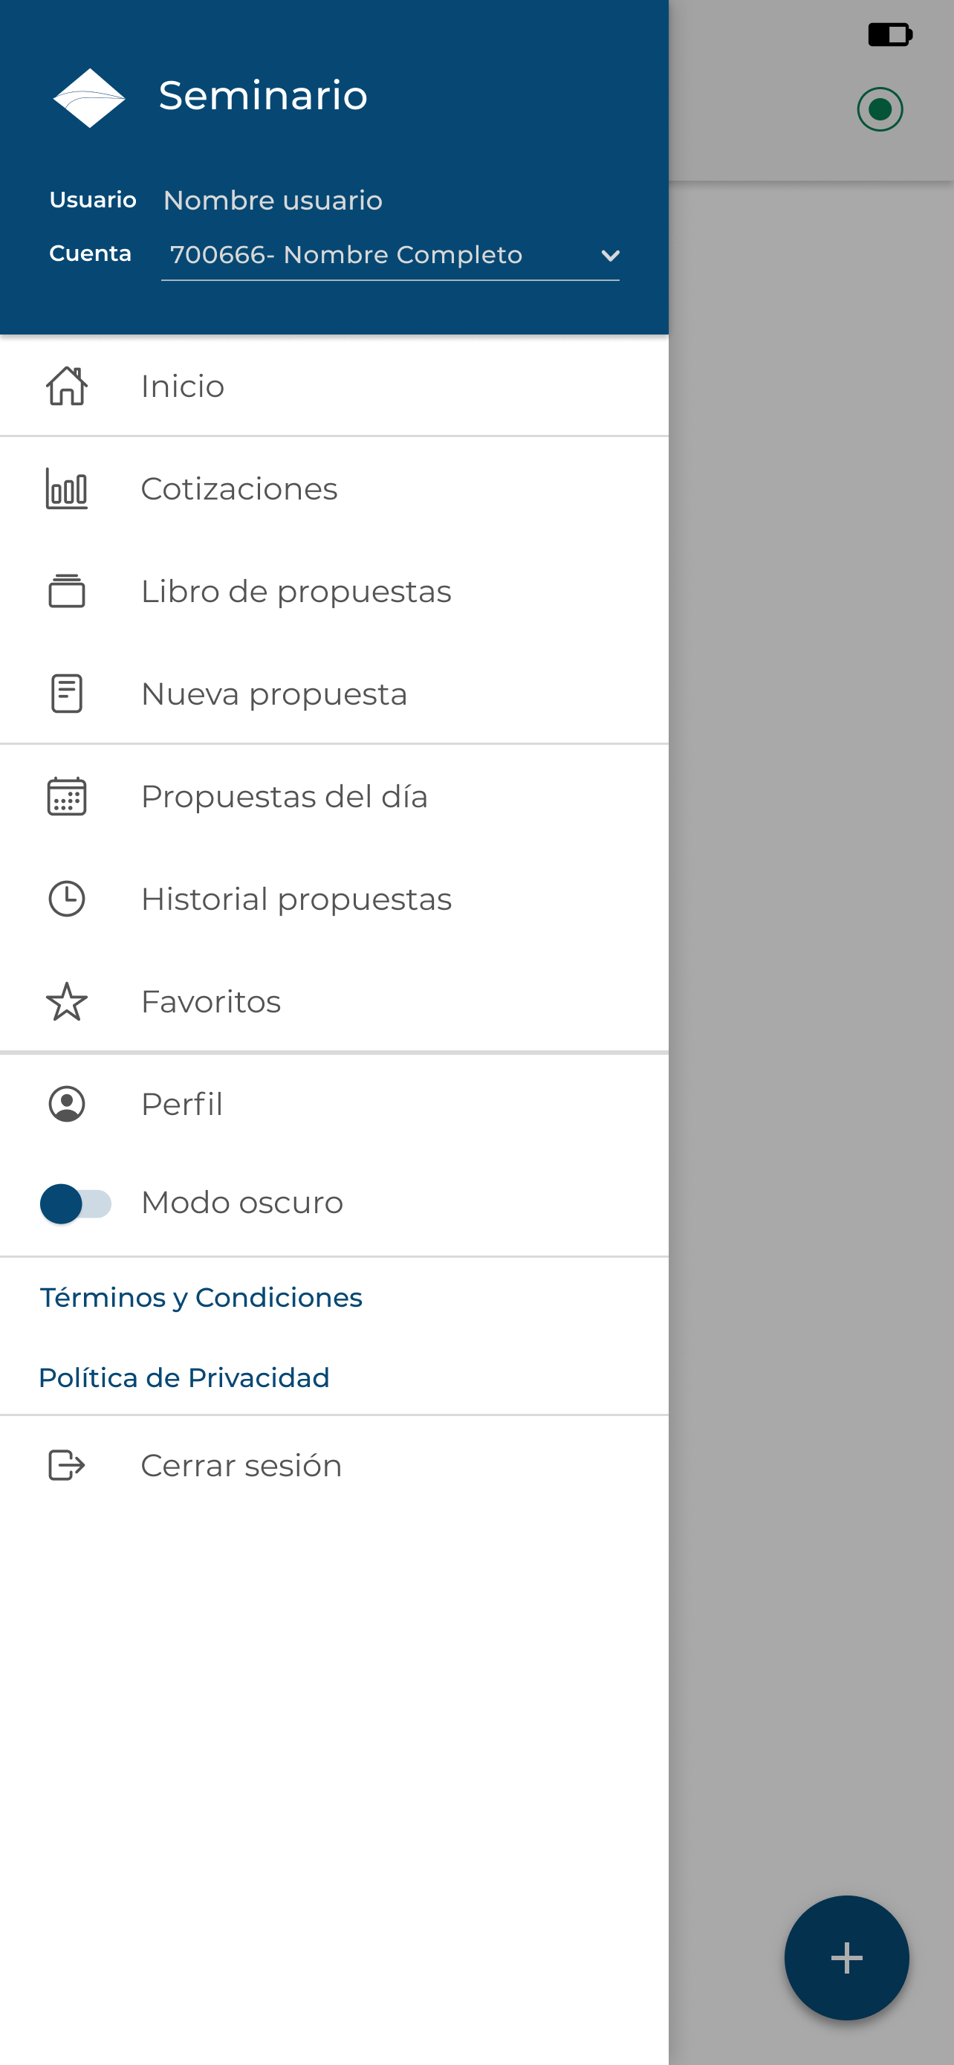Expand the Cuenta dropdown chevron
This screenshot has height=2065, width=954.
click(x=609, y=256)
